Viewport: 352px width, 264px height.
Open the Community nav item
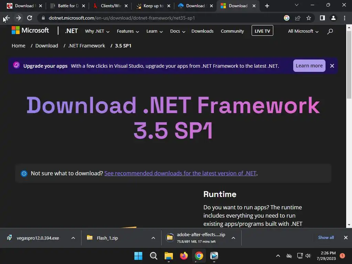tap(232, 31)
